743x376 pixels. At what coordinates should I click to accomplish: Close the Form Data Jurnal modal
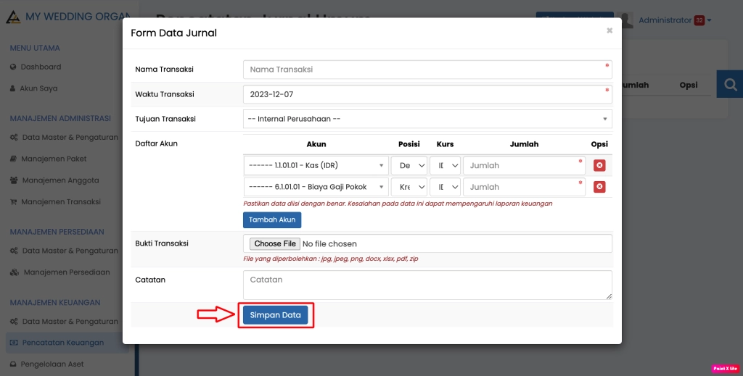(609, 30)
